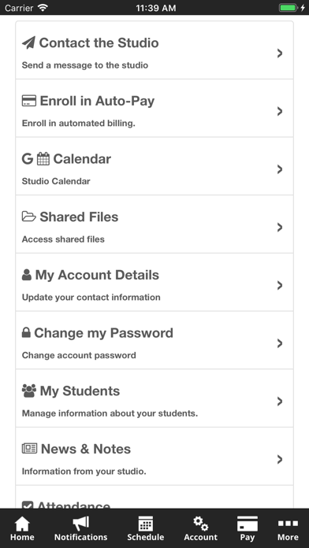Screen dimensions: 309x548
Task: Tap the calendar grid icon beside Calendar
Action: pyautogui.click(x=43, y=159)
